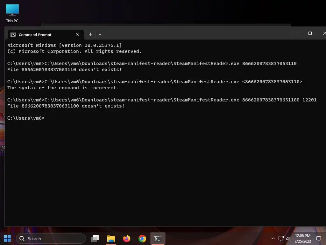
Task: Maximize the terminal window
Action: pyautogui.click(x=310, y=33)
